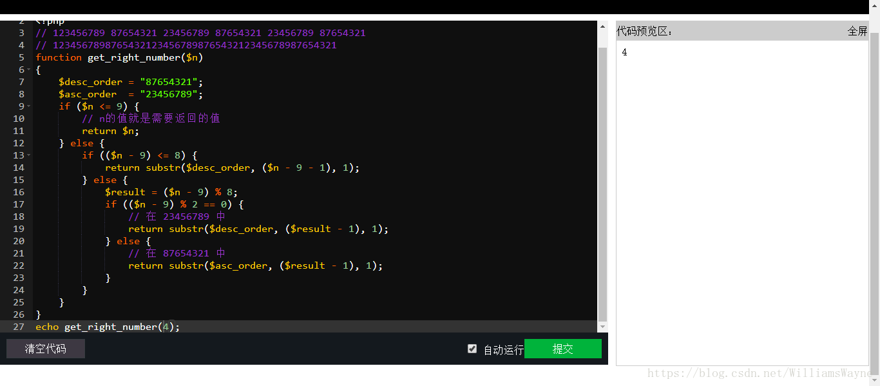Click the editor vertical scrollbar thumb
This screenshot has height=386, width=880.
(x=603, y=184)
